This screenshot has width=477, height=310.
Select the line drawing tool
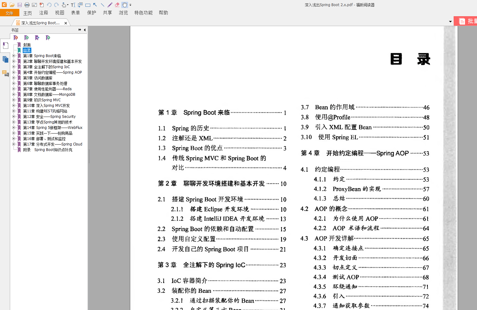tap(103, 5)
